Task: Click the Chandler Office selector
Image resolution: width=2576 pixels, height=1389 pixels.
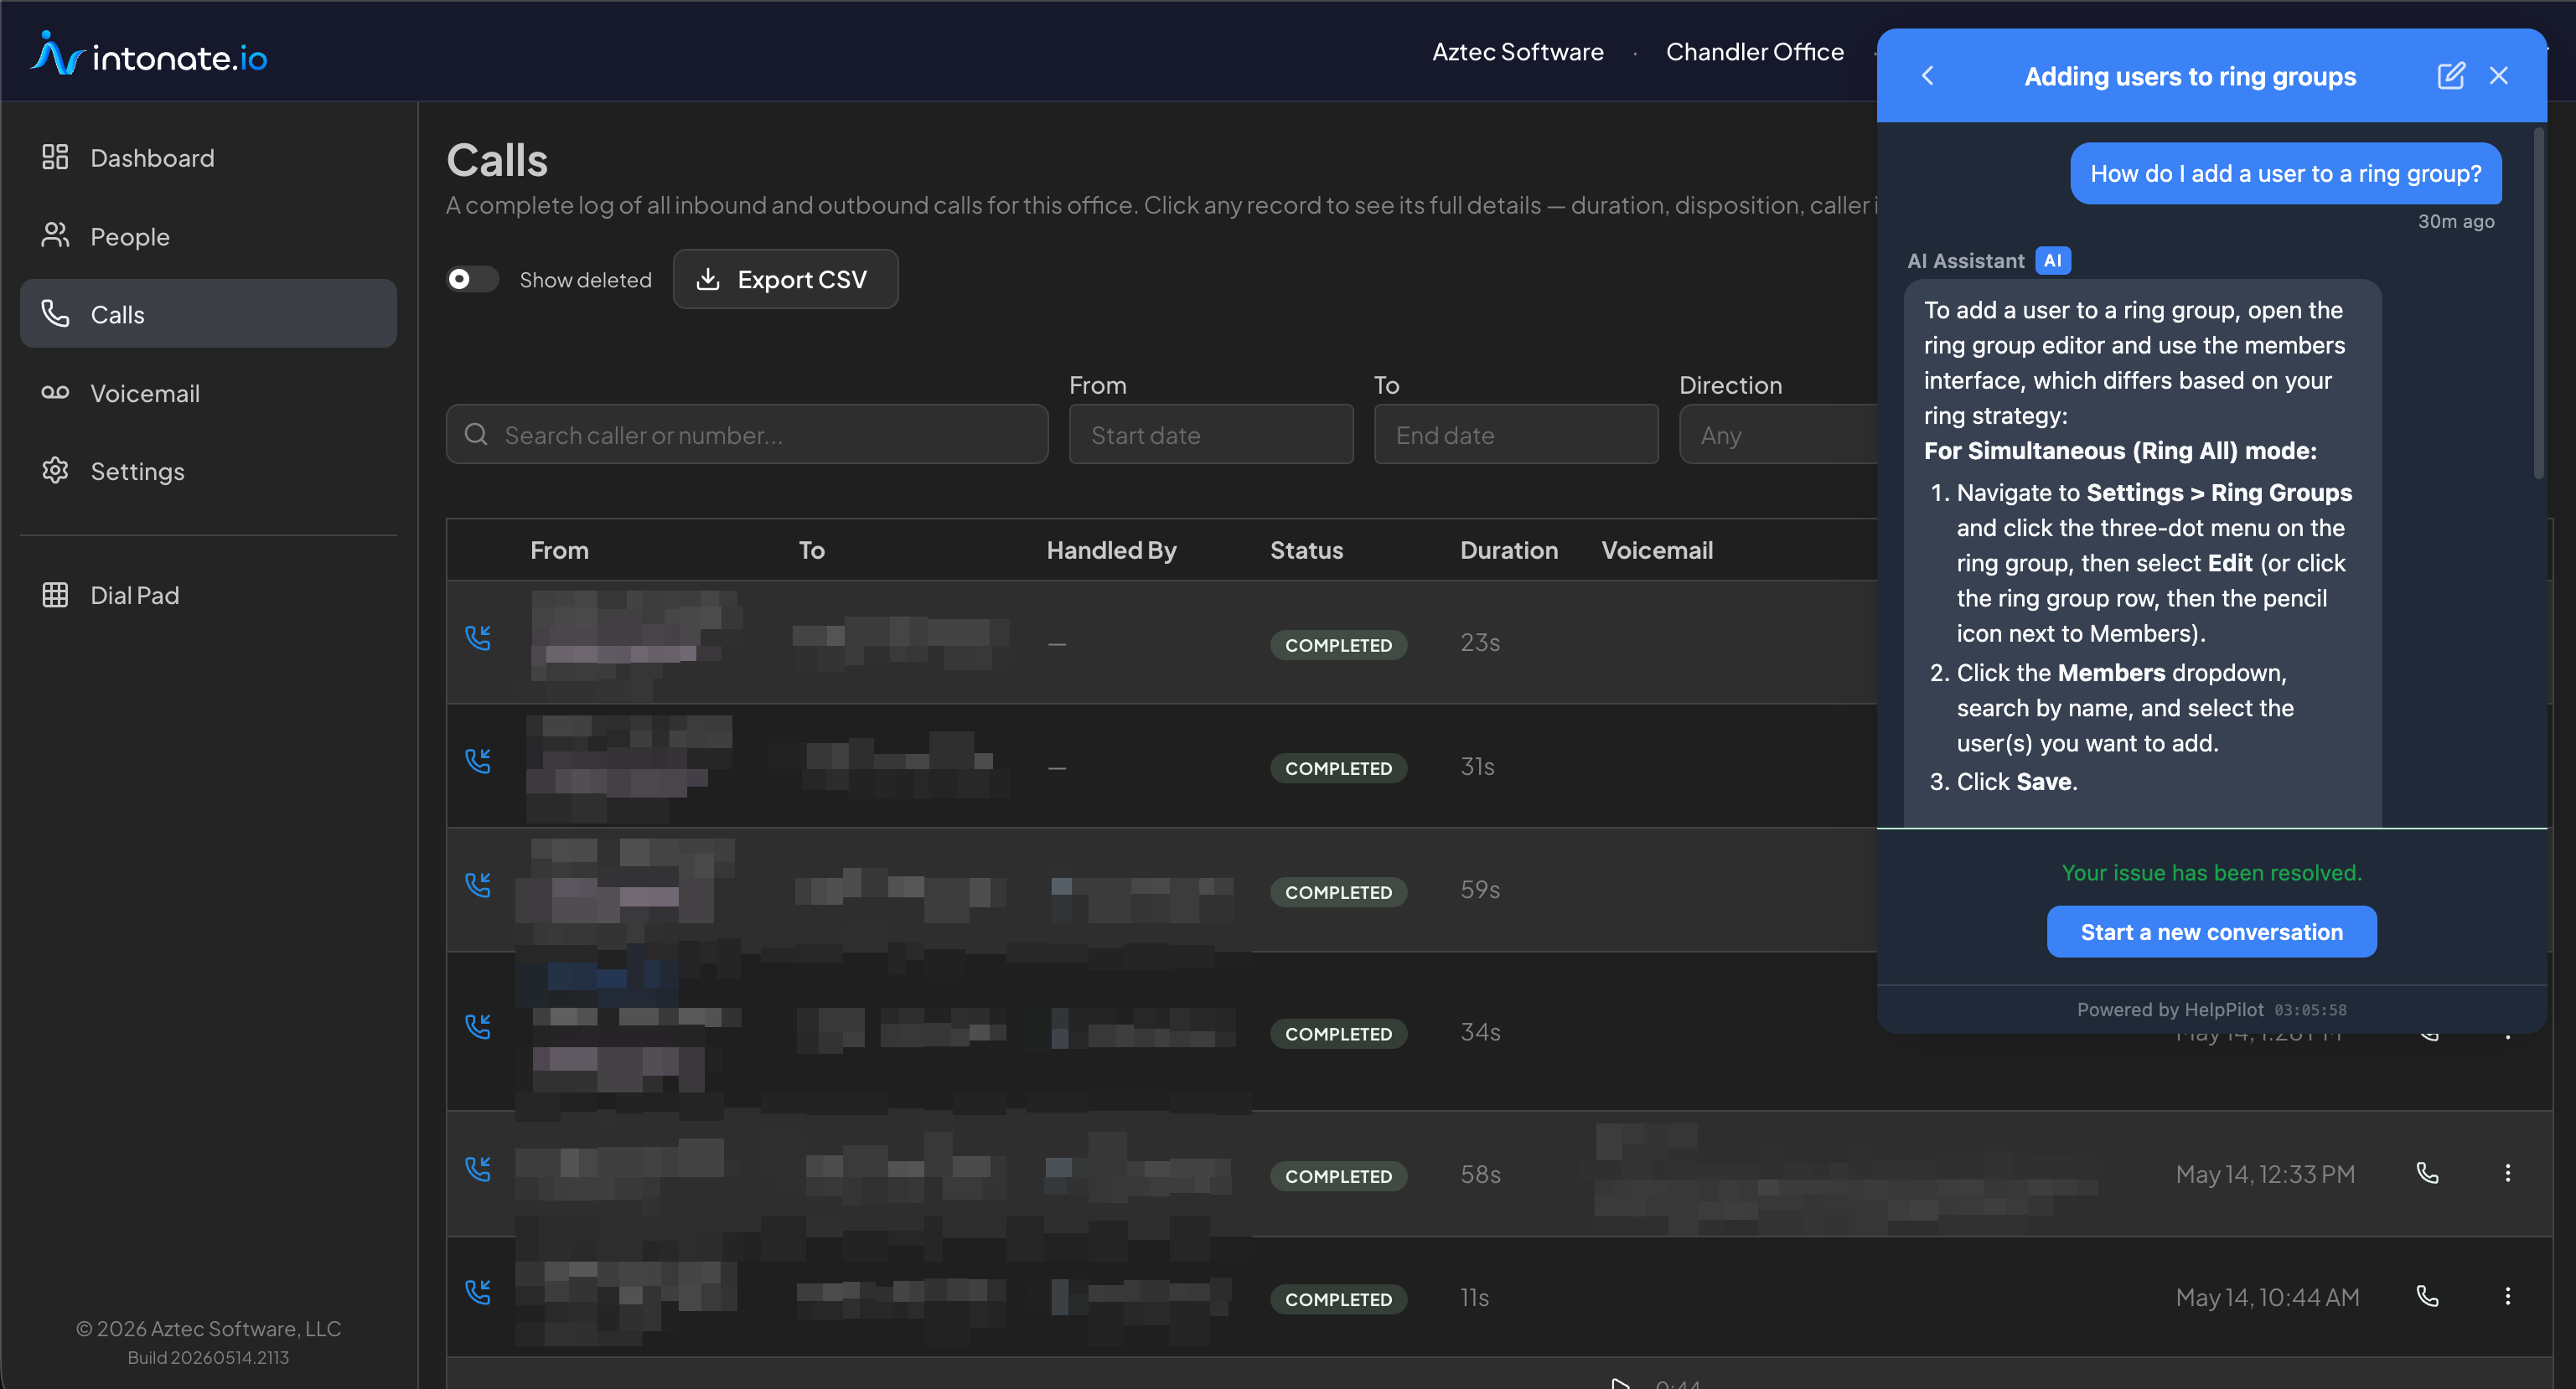Action: [1755, 52]
